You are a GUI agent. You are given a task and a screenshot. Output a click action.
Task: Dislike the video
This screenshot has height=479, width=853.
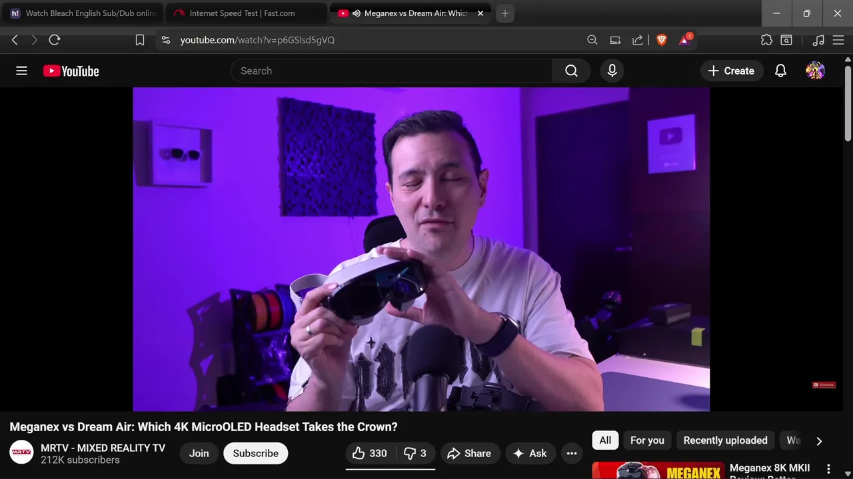coord(415,453)
